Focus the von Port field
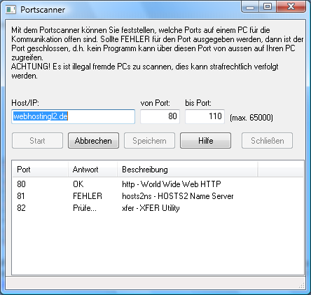The height and width of the screenshot is (295, 311). tap(160, 116)
